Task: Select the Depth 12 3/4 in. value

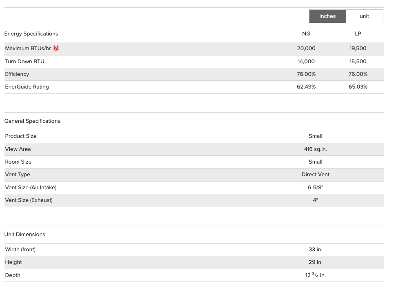Action: (x=316, y=275)
